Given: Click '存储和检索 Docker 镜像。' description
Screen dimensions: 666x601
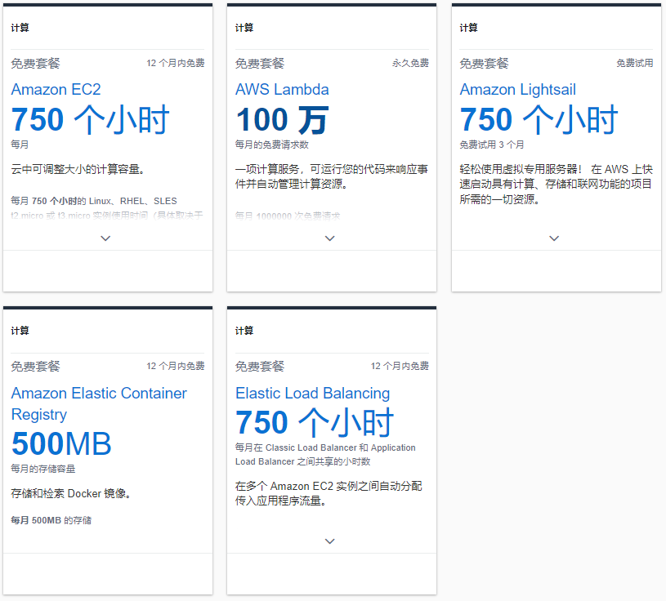Looking at the screenshot, I should tap(71, 493).
